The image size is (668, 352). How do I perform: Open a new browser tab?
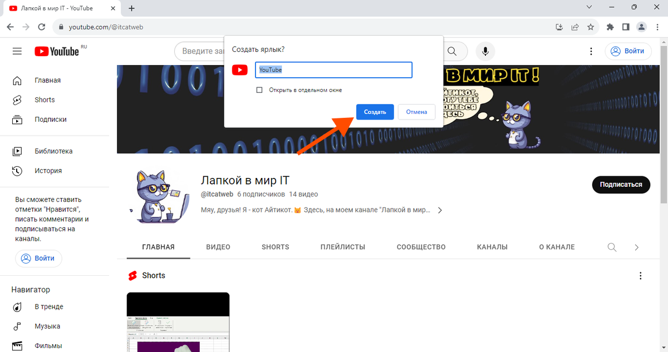pyautogui.click(x=132, y=8)
